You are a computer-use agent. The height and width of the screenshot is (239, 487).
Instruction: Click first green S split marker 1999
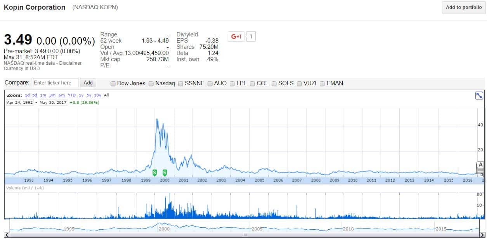pos(154,172)
